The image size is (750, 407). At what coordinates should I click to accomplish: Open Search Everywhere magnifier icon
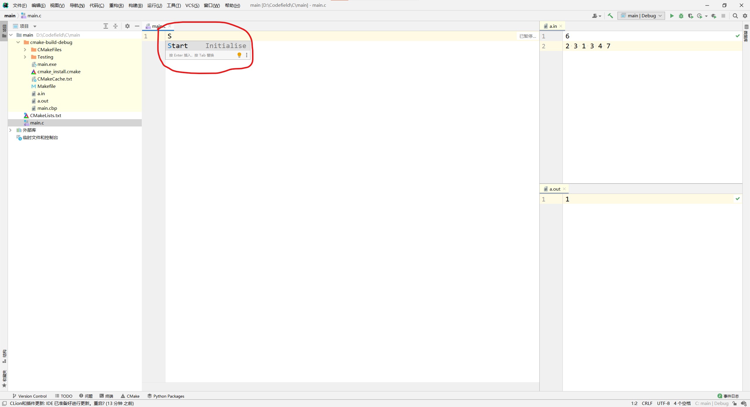[x=735, y=16]
